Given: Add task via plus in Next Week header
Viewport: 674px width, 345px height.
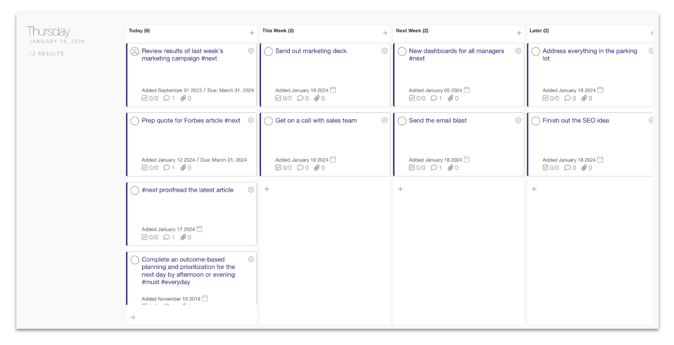Looking at the screenshot, I should click(519, 33).
